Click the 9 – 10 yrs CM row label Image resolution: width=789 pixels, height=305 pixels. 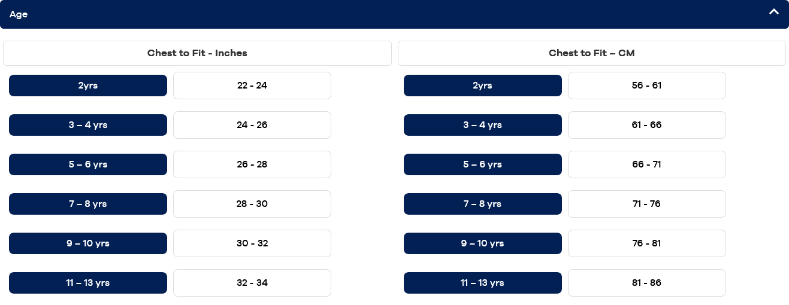tap(482, 243)
